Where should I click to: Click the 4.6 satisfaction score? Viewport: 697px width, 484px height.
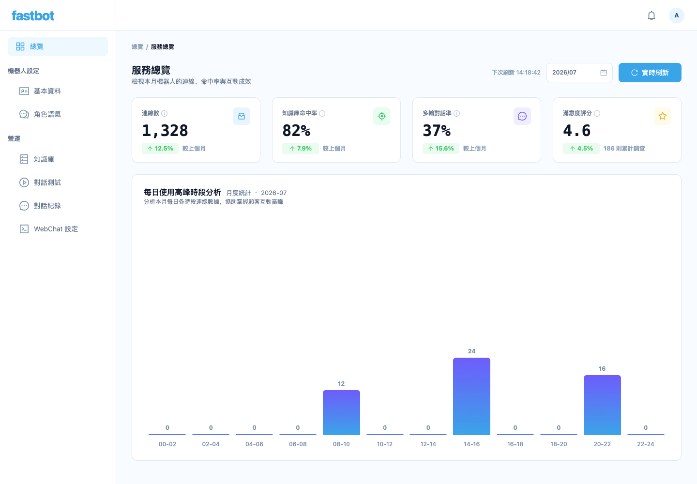[577, 131]
